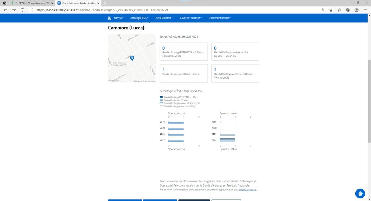Open the browser zoom magnifier icon
This screenshot has width=371, height=201.
[x=323, y=10]
